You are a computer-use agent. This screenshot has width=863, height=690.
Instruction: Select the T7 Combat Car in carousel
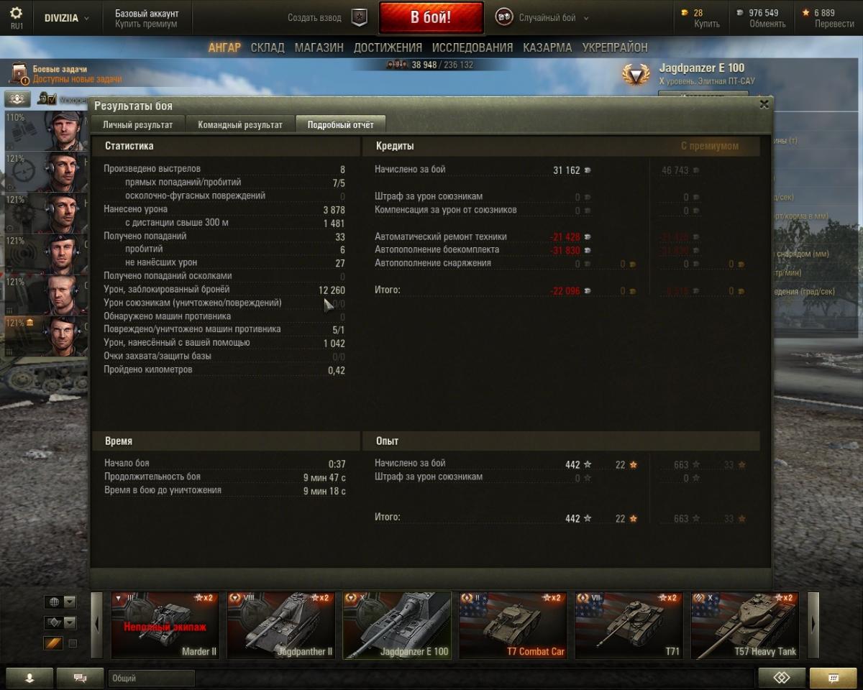[513, 625]
